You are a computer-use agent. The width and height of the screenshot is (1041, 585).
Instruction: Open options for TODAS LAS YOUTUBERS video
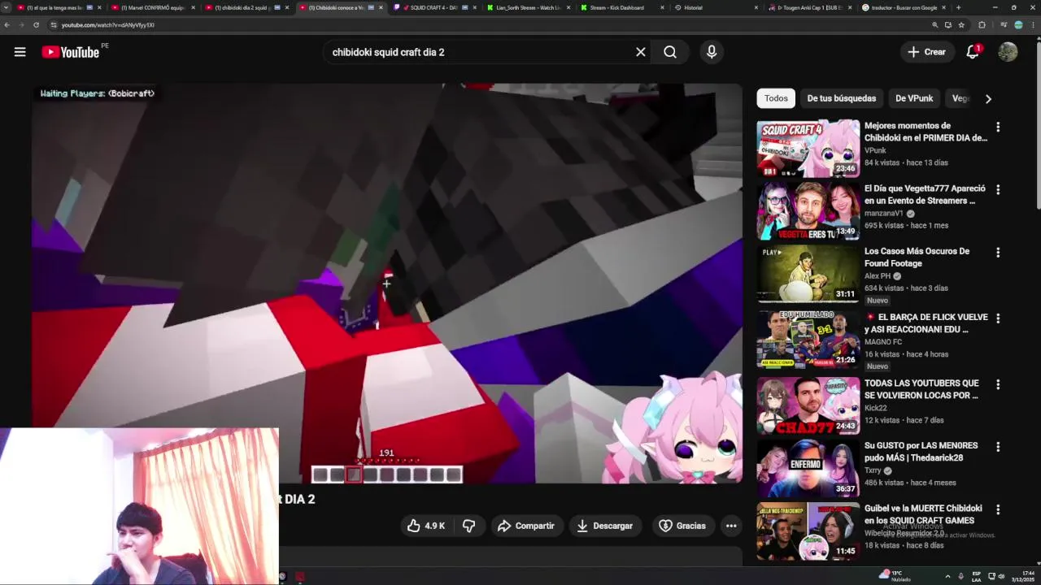click(998, 383)
